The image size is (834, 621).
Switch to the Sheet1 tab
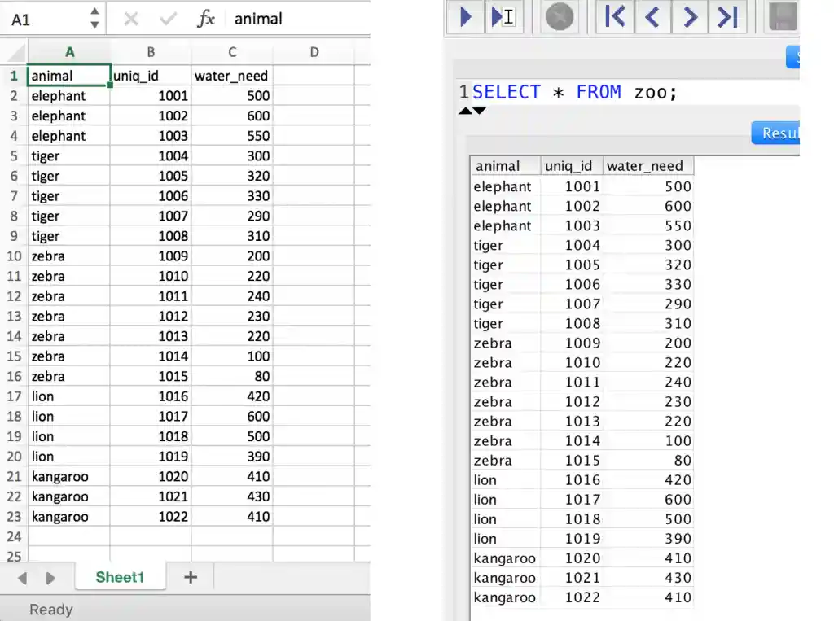coord(120,577)
